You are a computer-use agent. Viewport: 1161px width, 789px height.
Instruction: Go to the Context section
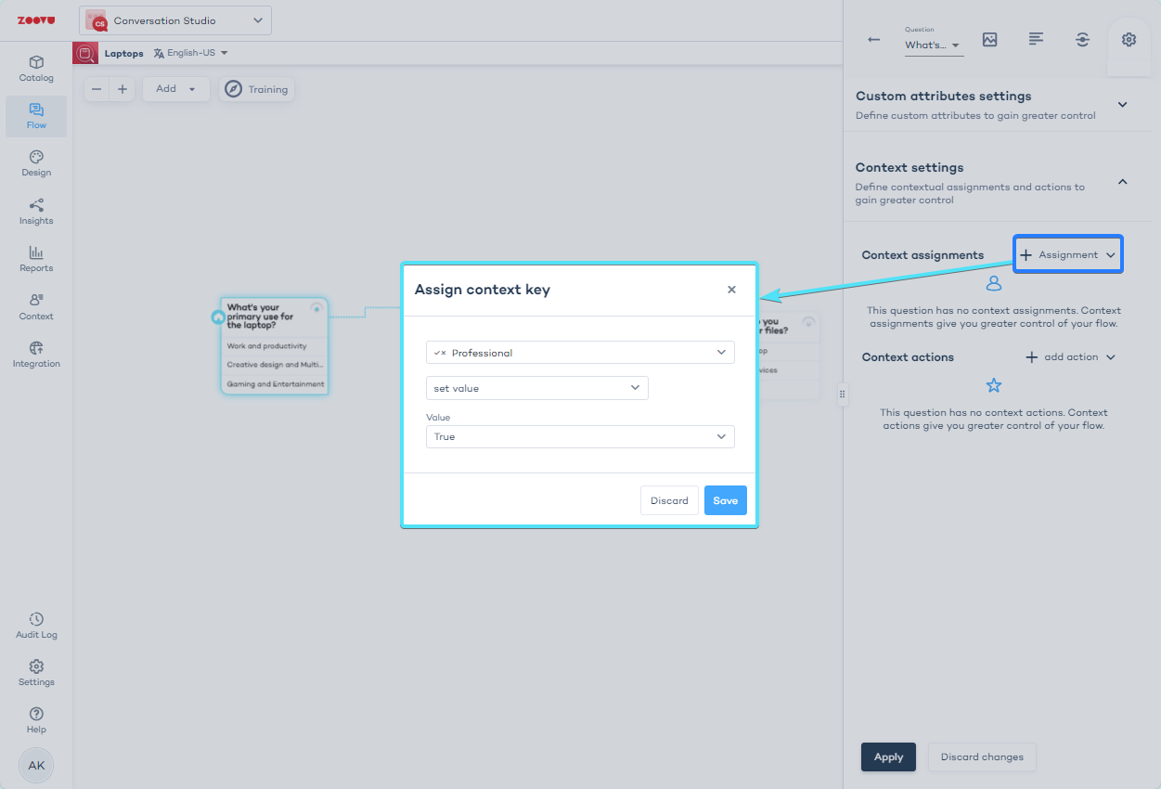coord(35,306)
